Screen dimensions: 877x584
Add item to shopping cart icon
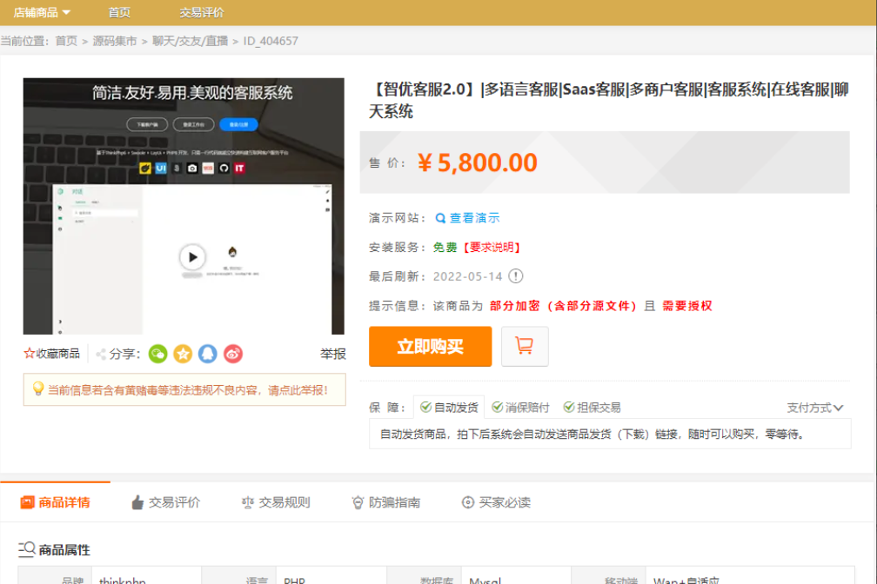pyautogui.click(x=525, y=346)
